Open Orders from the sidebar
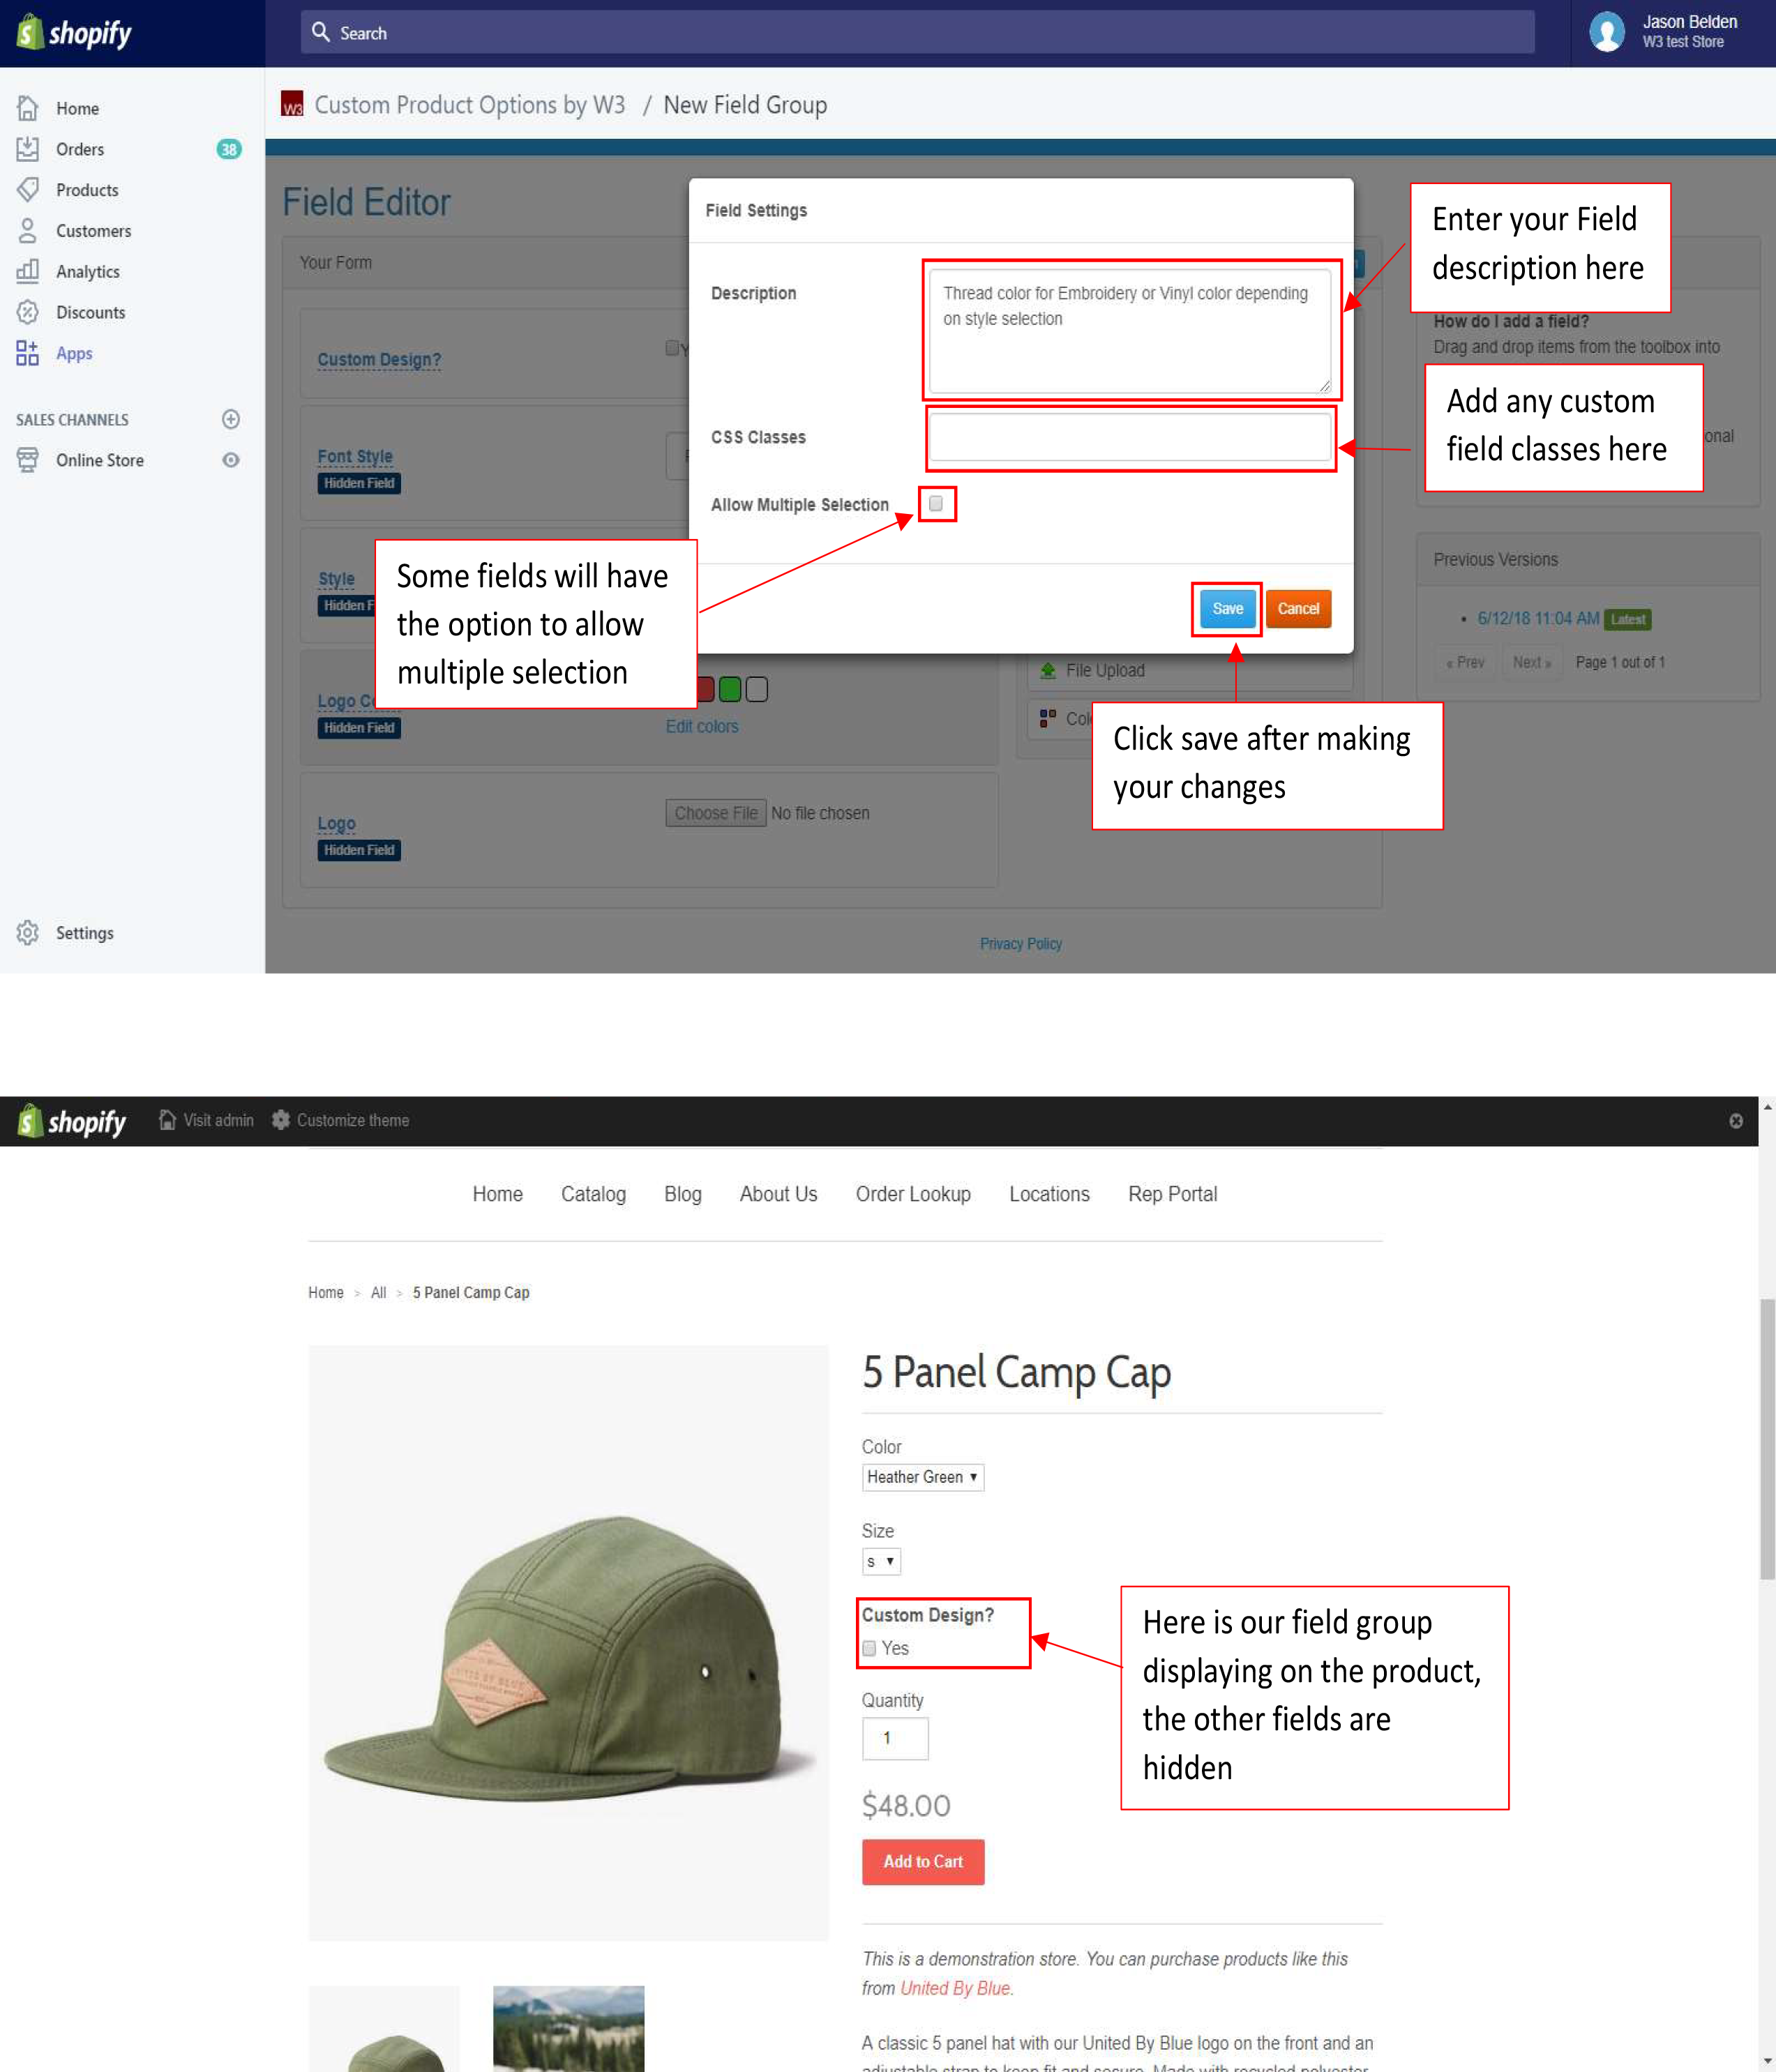Image resolution: width=1776 pixels, height=2072 pixels. (x=80, y=149)
